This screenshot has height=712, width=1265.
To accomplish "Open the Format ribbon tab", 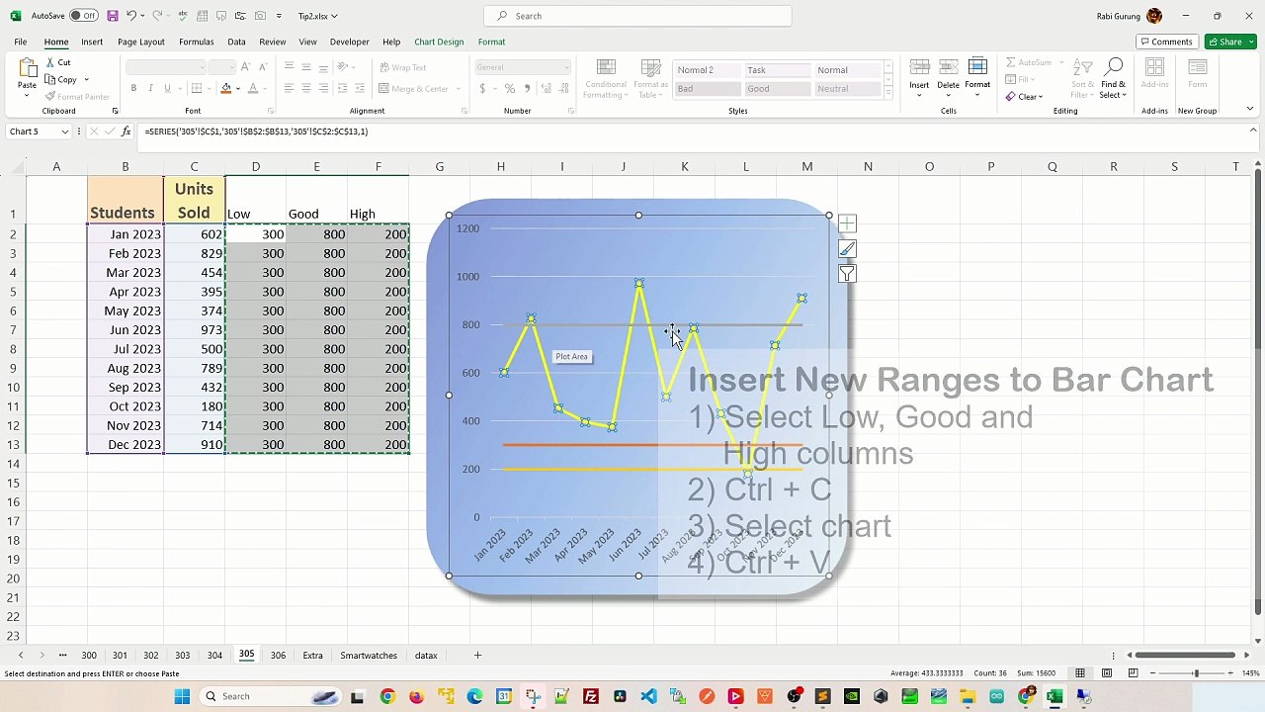I will tap(491, 42).
